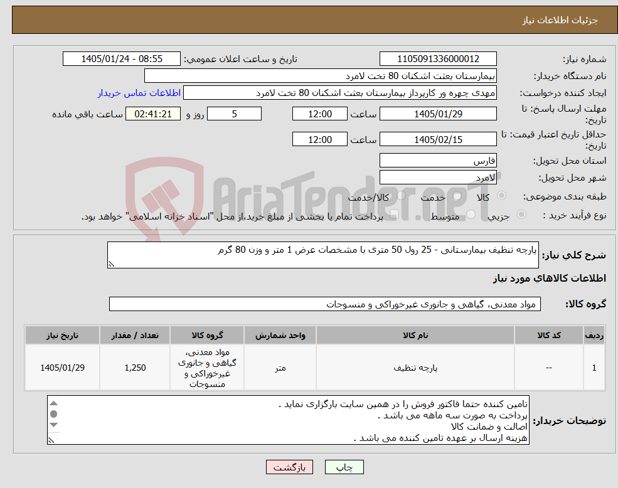Click the نام کالا column header
618x488 pixels.
pyautogui.click(x=415, y=335)
